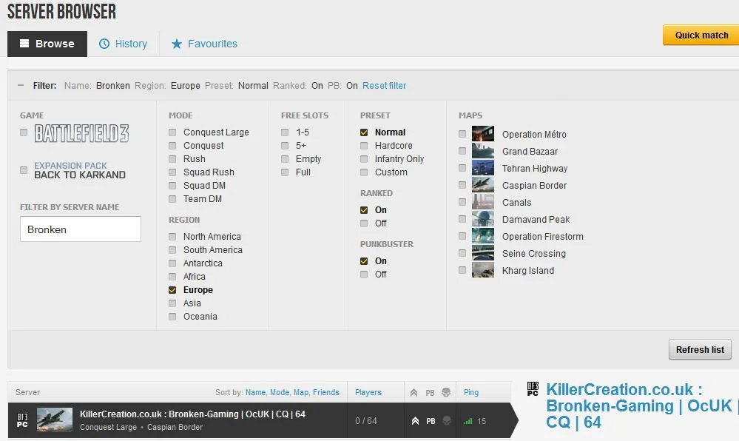Check the Hardcore preset checkbox
This screenshot has width=739, height=441.
coord(364,146)
